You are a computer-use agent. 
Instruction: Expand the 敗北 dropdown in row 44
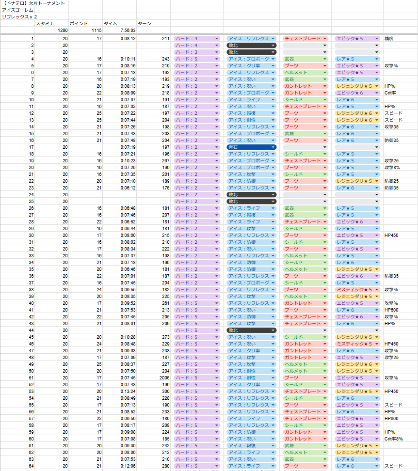251,330
